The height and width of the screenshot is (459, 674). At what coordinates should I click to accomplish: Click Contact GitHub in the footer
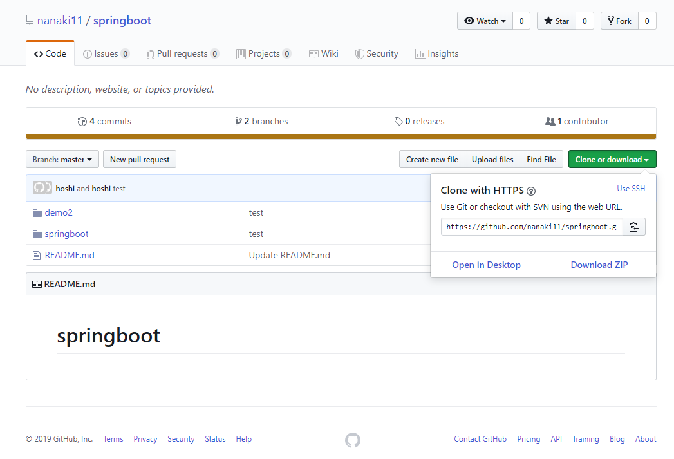point(480,439)
